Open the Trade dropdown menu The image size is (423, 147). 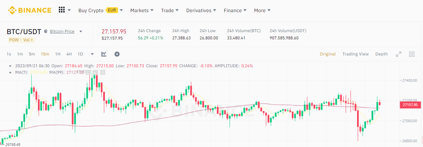click(x=170, y=10)
